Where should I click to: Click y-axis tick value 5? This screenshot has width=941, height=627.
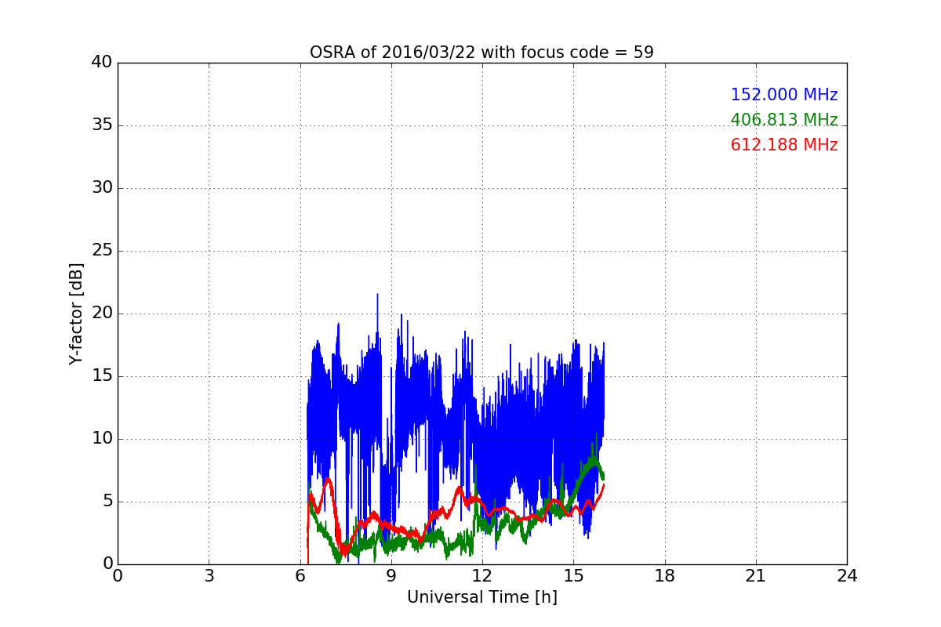107,502
